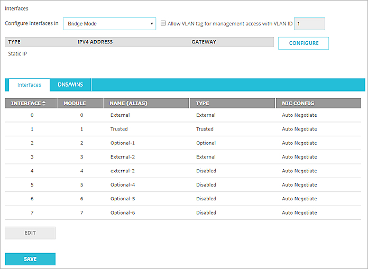Switch to the DNS/WINS tab
Viewport: 368px width, 269px height.
tap(70, 85)
